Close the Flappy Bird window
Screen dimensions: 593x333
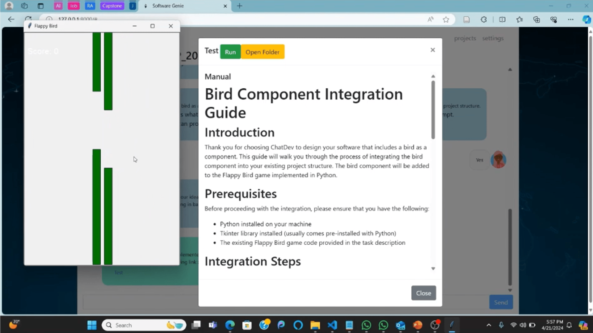pos(171,26)
